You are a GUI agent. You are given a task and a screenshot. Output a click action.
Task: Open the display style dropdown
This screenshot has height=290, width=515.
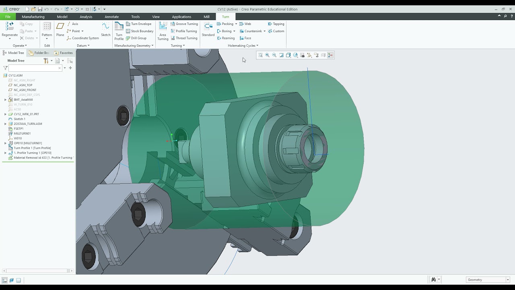288,55
